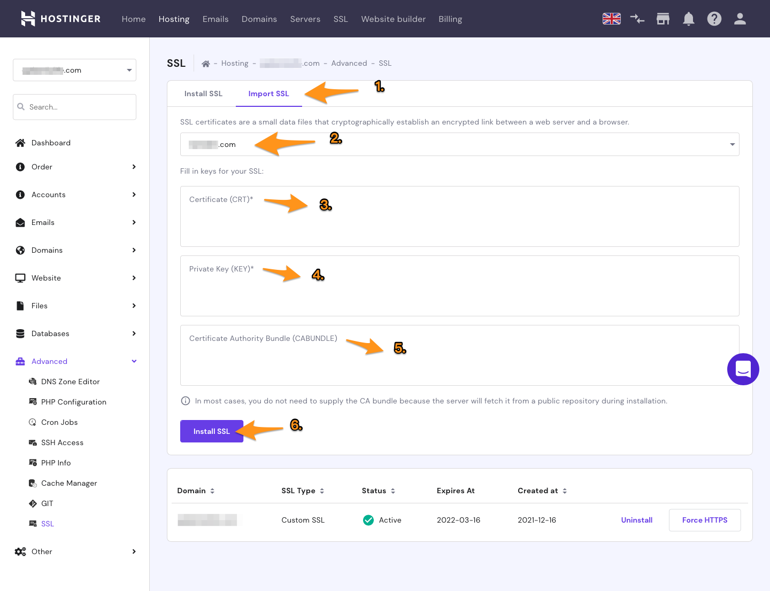Change language via UK flag icon

coord(612,19)
